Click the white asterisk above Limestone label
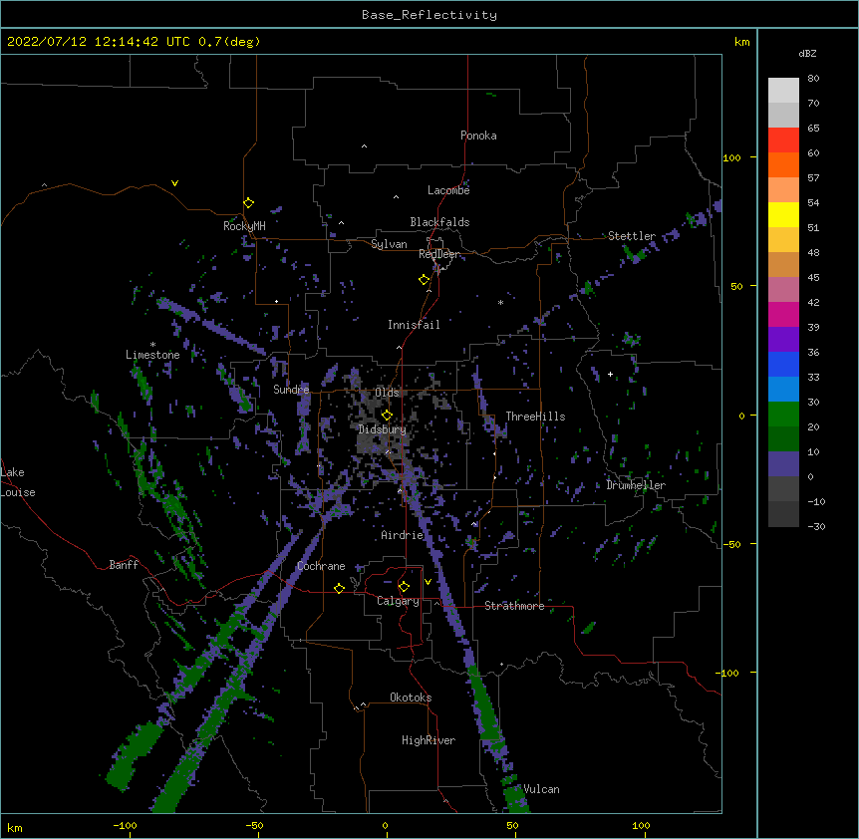This screenshot has height=839, width=859. (x=152, y=345)
